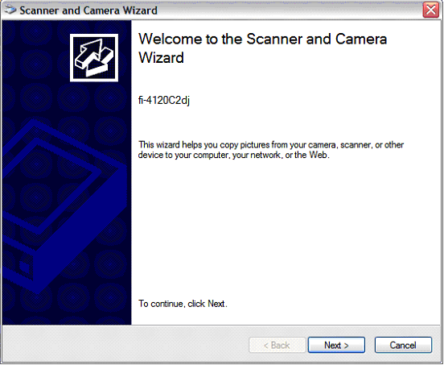Select the fi-4120C2dj device name

164,101
